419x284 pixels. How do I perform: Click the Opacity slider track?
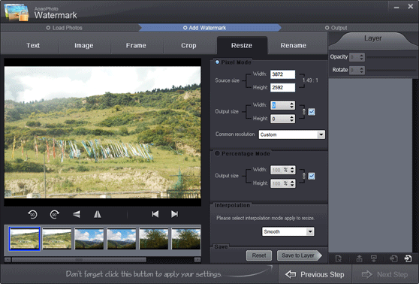point(391,57)
